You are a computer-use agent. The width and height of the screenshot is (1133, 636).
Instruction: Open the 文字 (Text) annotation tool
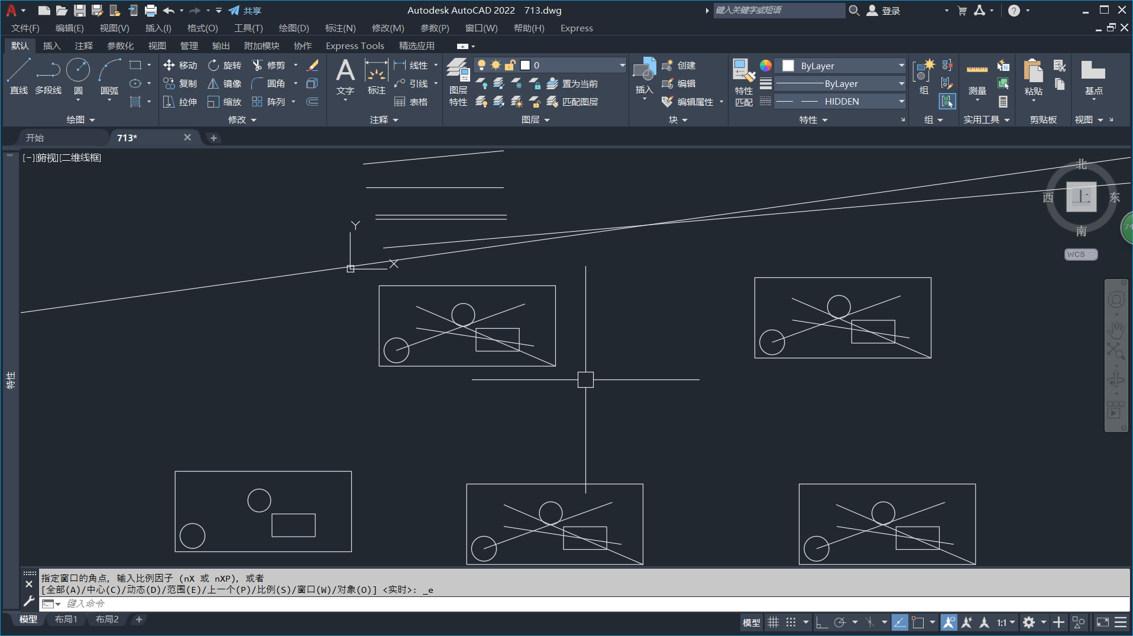pos(345,77)
